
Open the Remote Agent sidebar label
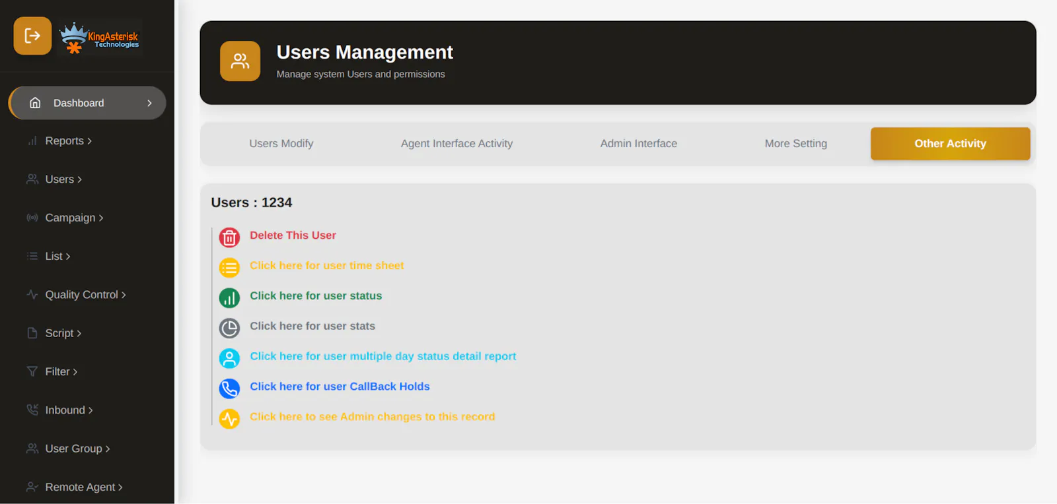80,487
